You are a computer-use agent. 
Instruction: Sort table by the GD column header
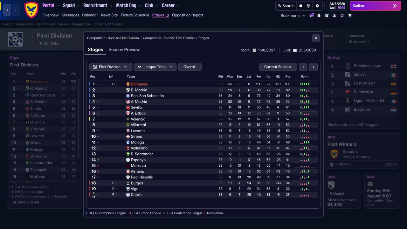pos(278,77)
